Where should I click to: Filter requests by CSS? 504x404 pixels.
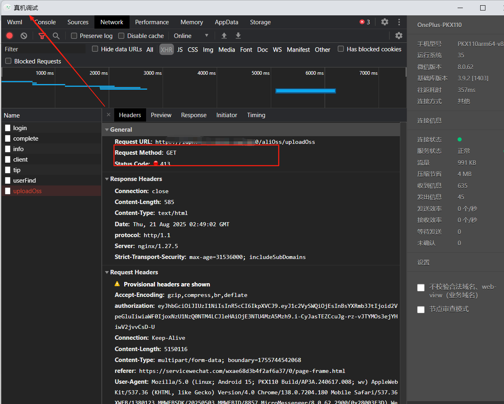pos(193,50)
